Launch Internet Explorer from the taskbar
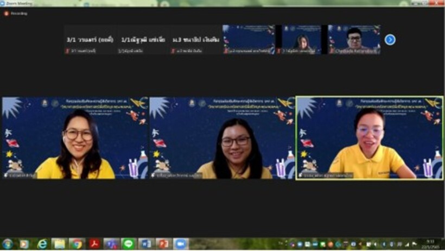The width and height of the screenshot is (445, 251). 42,244
